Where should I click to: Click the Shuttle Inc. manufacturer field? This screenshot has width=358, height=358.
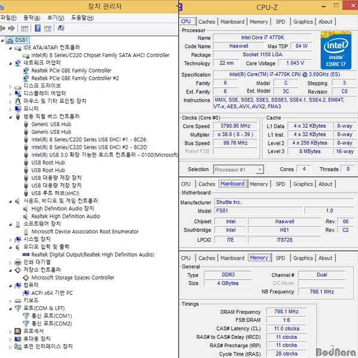[x=284, y=202]
